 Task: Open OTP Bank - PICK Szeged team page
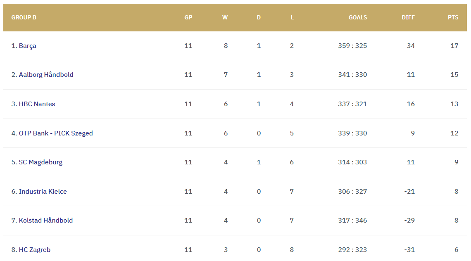pos(56,133)
